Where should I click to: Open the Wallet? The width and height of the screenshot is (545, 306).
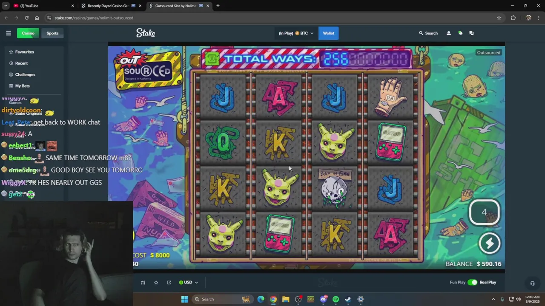pos(328,33)
